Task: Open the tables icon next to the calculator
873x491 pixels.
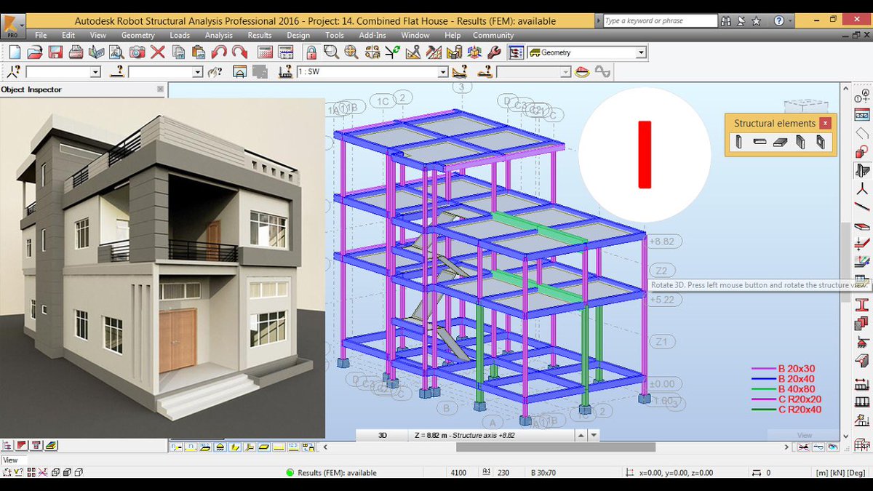Action: point(286,52)
